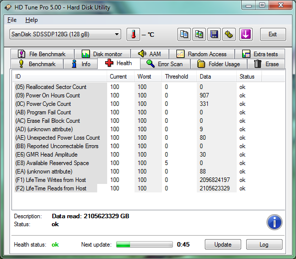The height and width of the screenshot is (259, 296).
Task: Click the threshold value 5
Action: point(166,163)
